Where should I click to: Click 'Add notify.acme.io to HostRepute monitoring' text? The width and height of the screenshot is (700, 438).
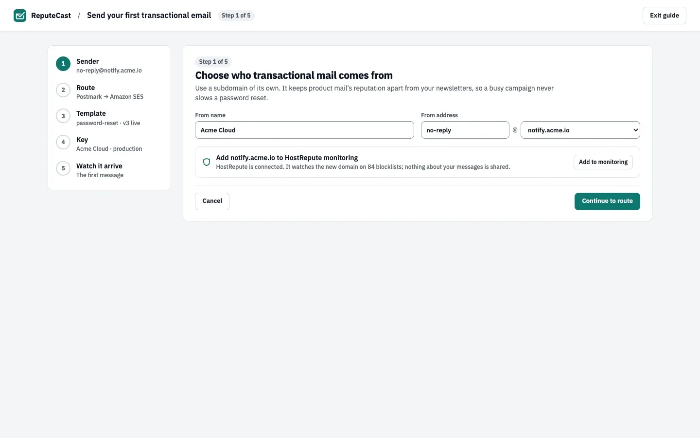(x=287, y=158)
